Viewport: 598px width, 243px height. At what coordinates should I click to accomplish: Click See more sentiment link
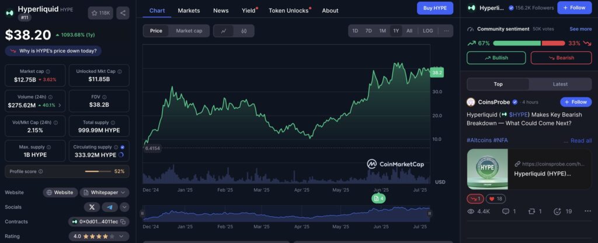(x=580, y=29)
